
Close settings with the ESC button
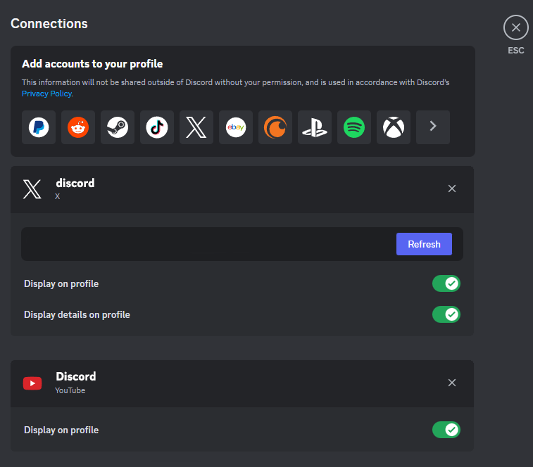tap(516, 28)
